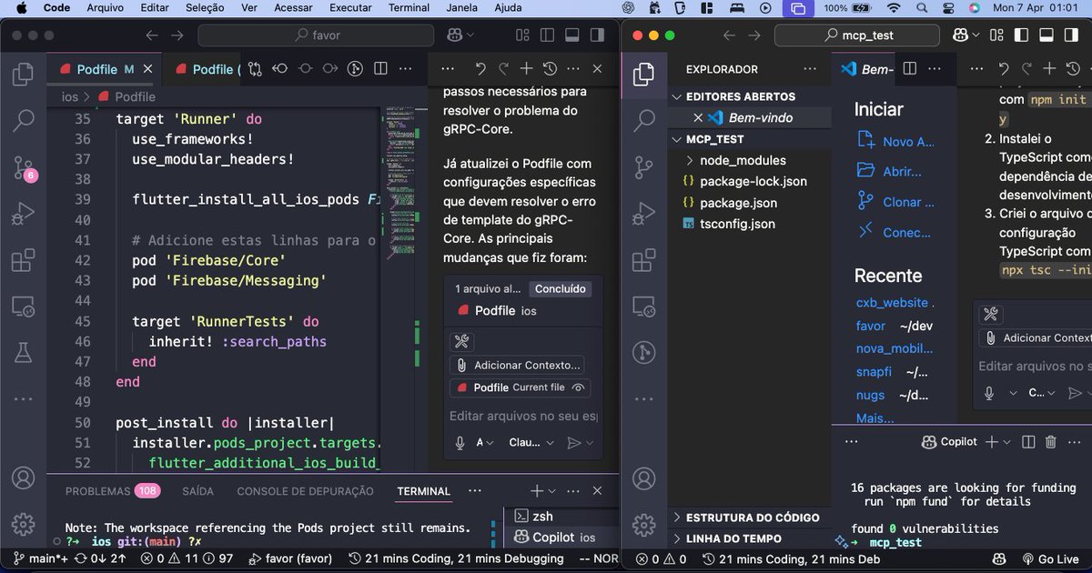This screenshot has height=573, width=1092.
Task: Open Terminal menu in macOS menu bar
Action: coord(409,8)
